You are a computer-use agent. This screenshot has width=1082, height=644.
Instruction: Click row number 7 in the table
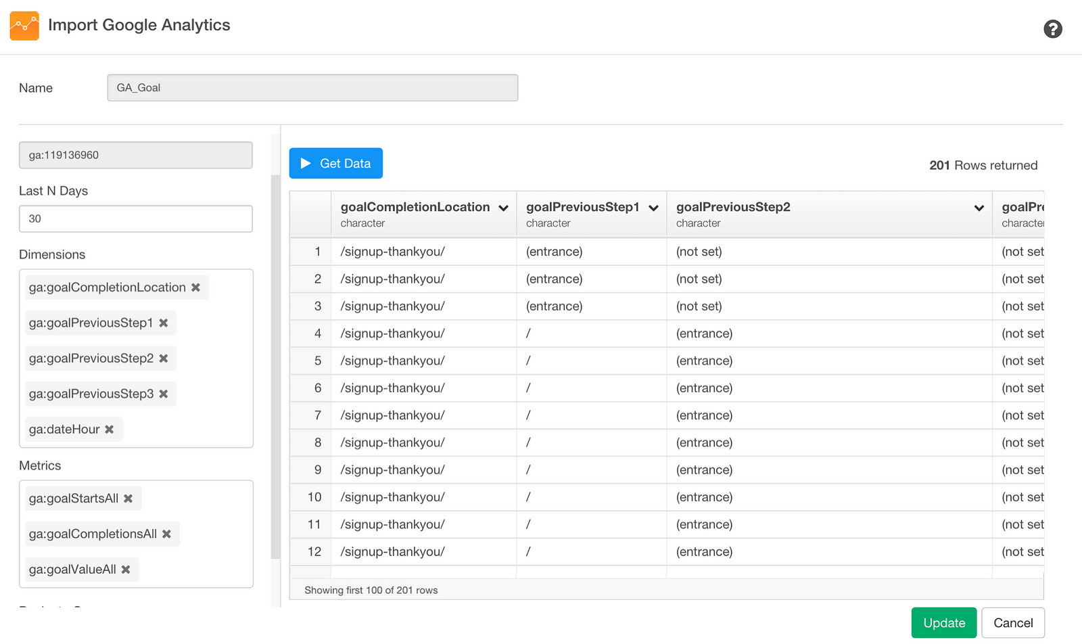(310, 415)
